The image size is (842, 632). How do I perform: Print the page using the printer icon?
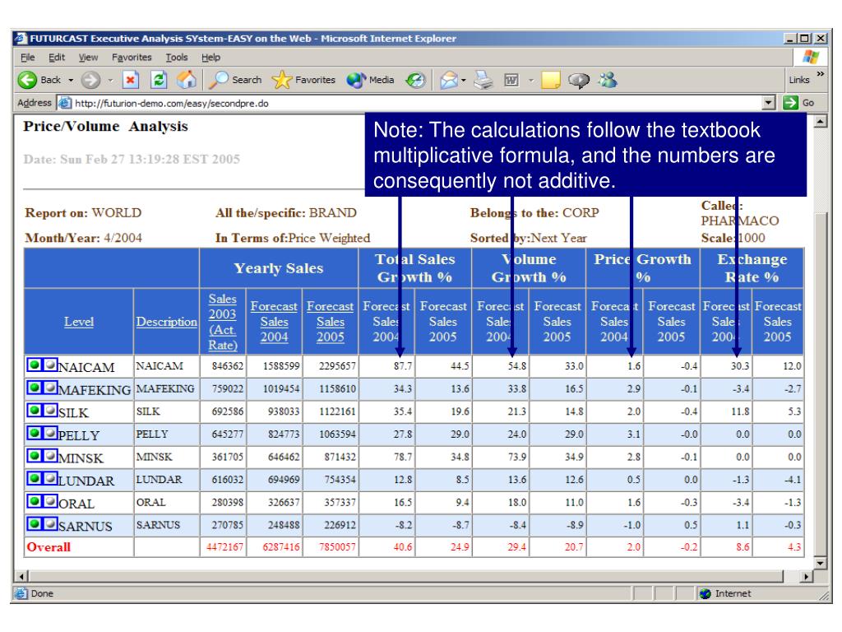click(x=483, y=80)
